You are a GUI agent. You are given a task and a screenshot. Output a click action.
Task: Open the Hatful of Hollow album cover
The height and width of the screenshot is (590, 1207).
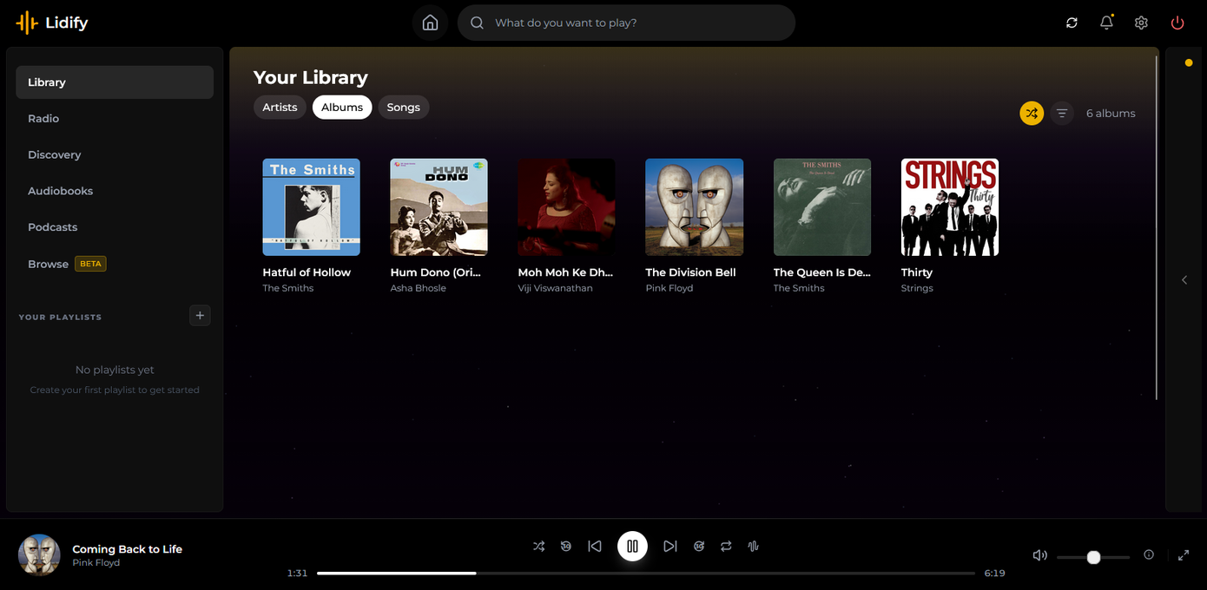312,207
